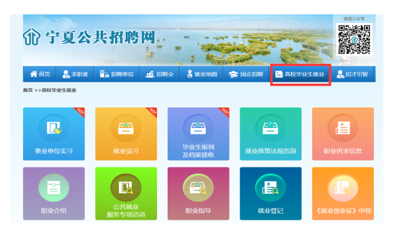Select 招聘单位 in navigation bar
The image size is (394, 233).
(116, 74)
